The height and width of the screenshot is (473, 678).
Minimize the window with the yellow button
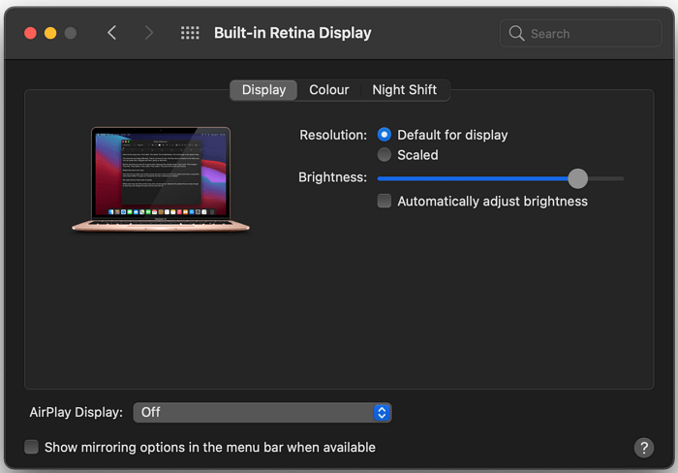[50, 33]
